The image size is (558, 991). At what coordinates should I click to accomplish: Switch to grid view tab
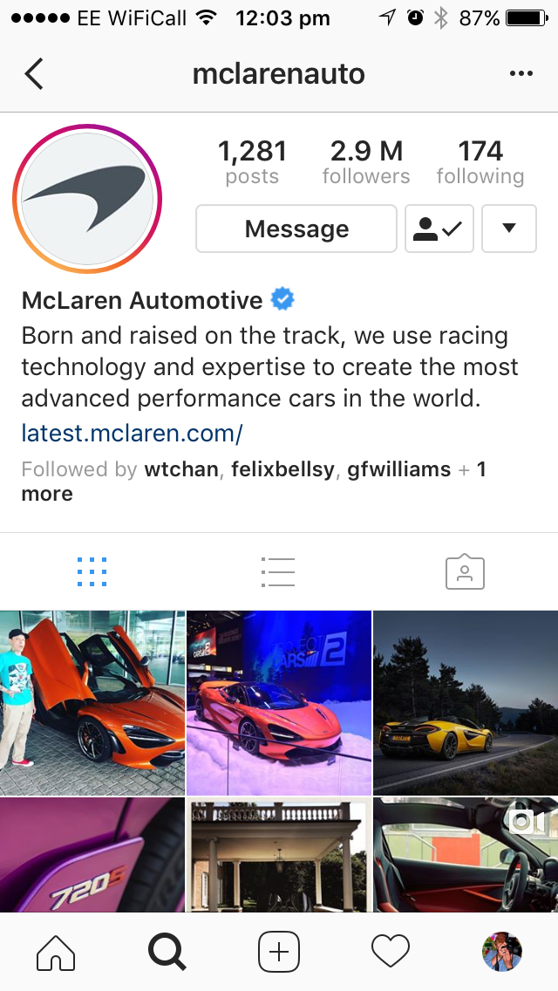(92, 572)
